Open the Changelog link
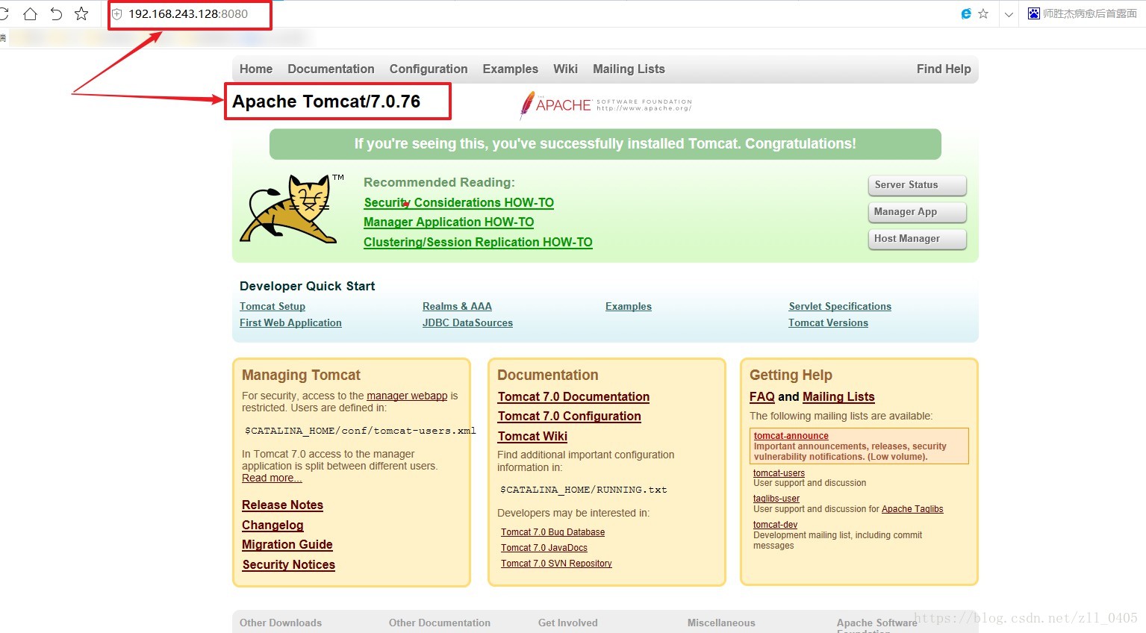 point(273,526)
